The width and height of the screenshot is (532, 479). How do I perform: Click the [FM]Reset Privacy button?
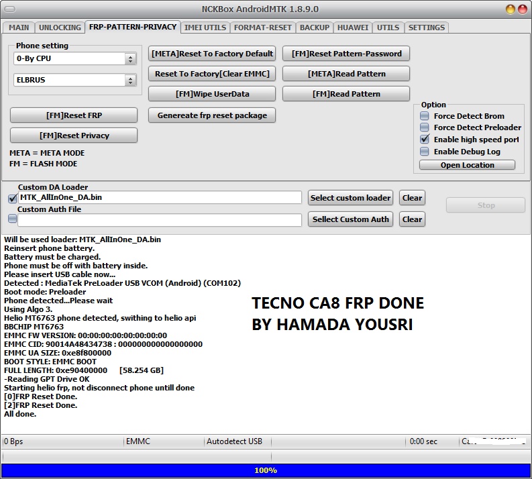pos(74,136)
